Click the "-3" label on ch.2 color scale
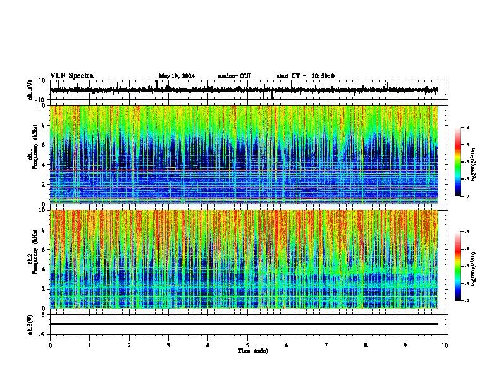The width and height of the screenshot is (501, 387). pos(467,232)
